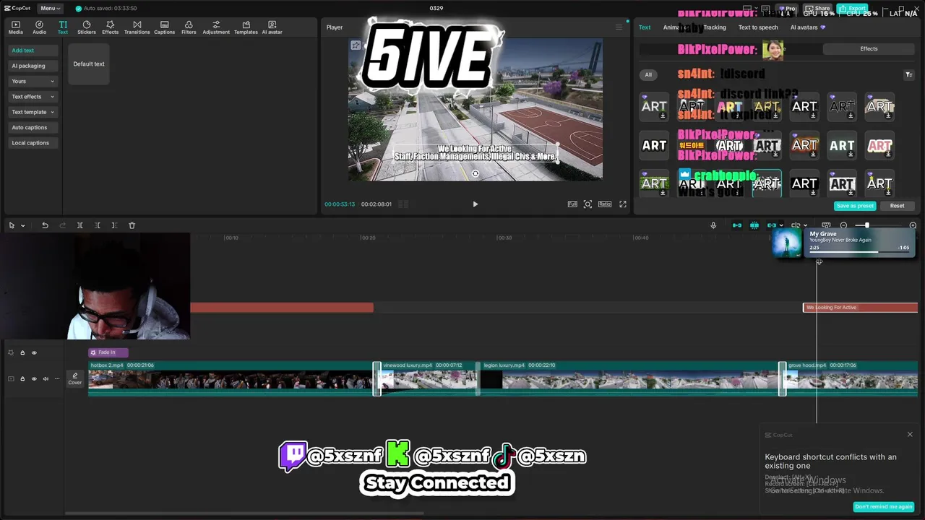
Task: Open Local captions in the sidebar
Action: coord(33,143)
